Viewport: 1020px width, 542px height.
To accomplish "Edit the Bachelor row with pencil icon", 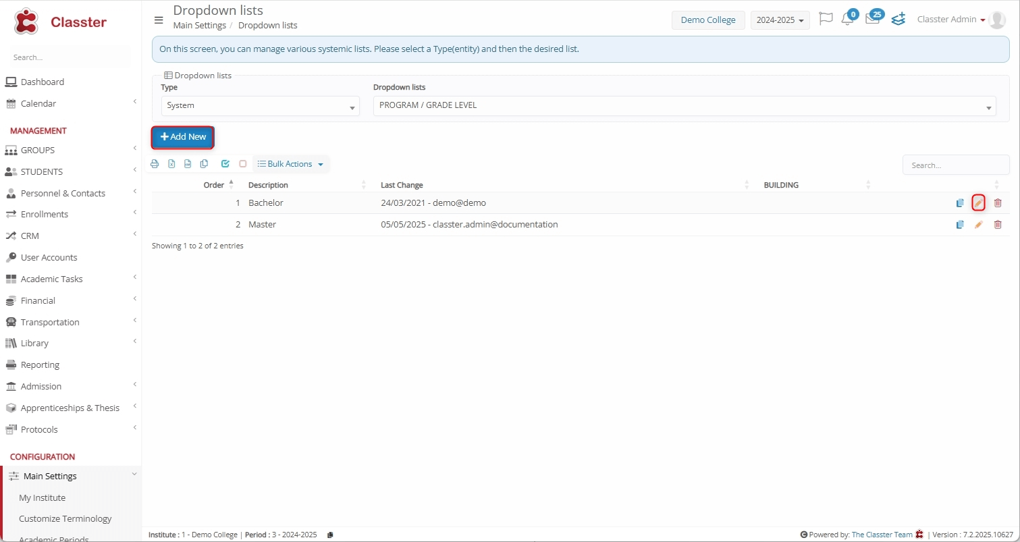I will 978,203.
